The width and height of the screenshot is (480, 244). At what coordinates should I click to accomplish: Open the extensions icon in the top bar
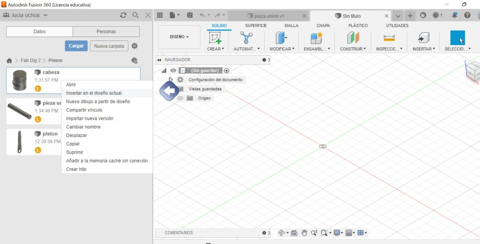(423, 15)
